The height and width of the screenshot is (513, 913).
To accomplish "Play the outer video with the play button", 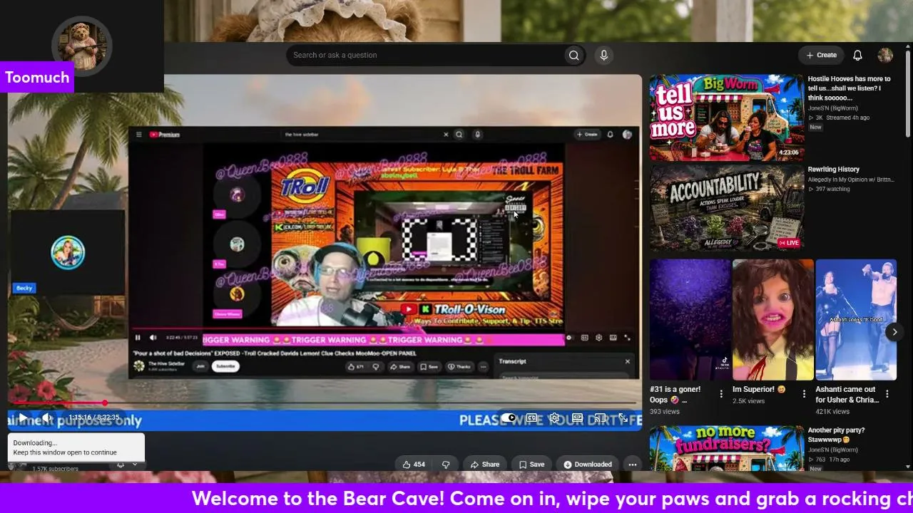I will (x=23, y=418).
